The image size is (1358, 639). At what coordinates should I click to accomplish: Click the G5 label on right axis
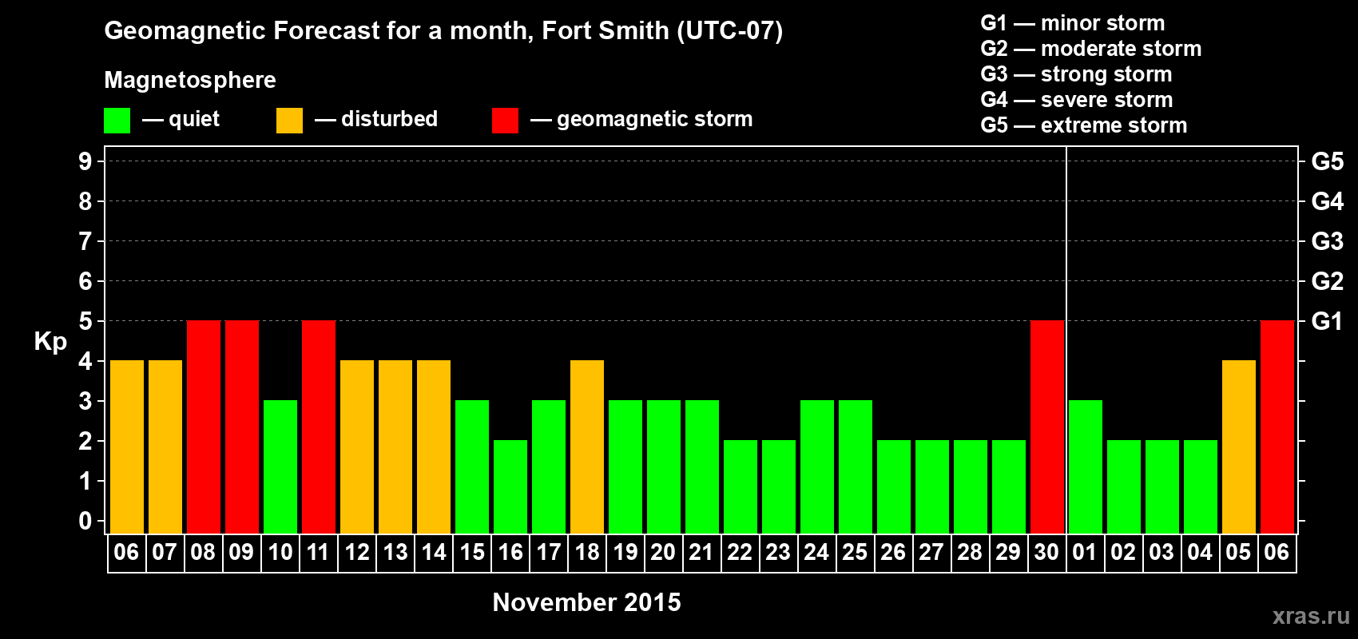click(x=1328, y=161)
